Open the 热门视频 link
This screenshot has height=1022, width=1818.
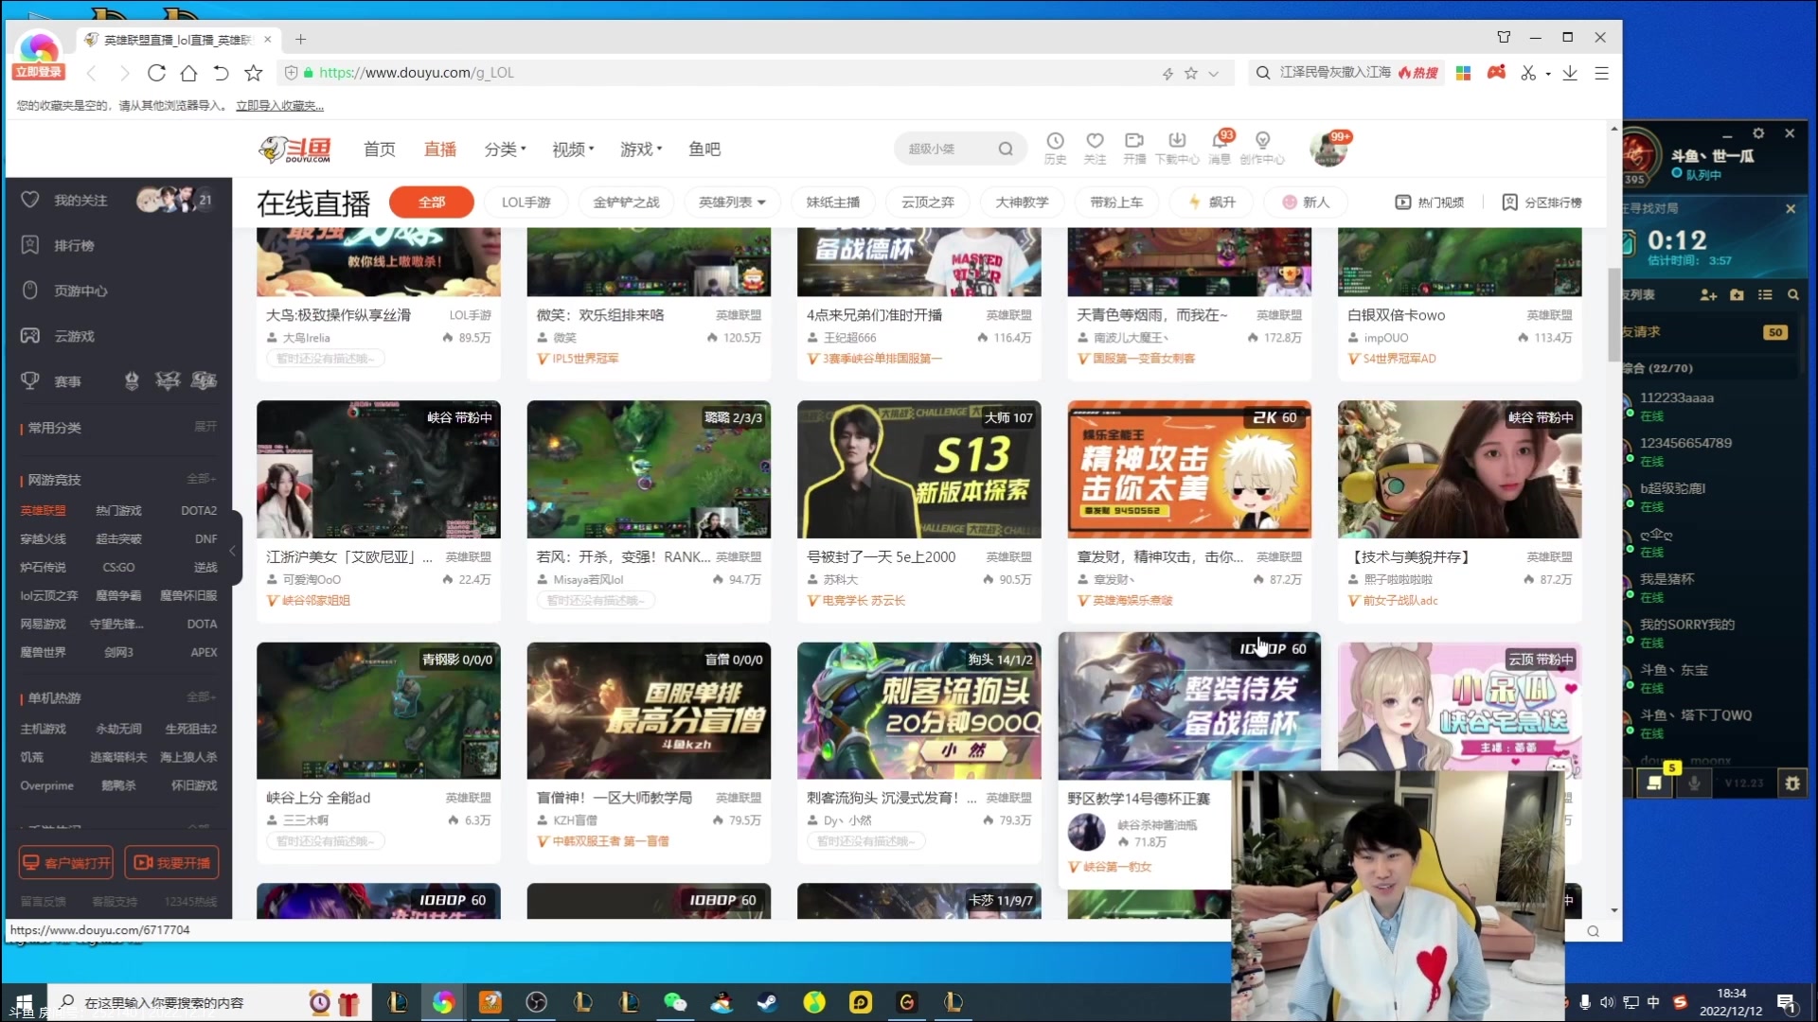coord(1430,202)
